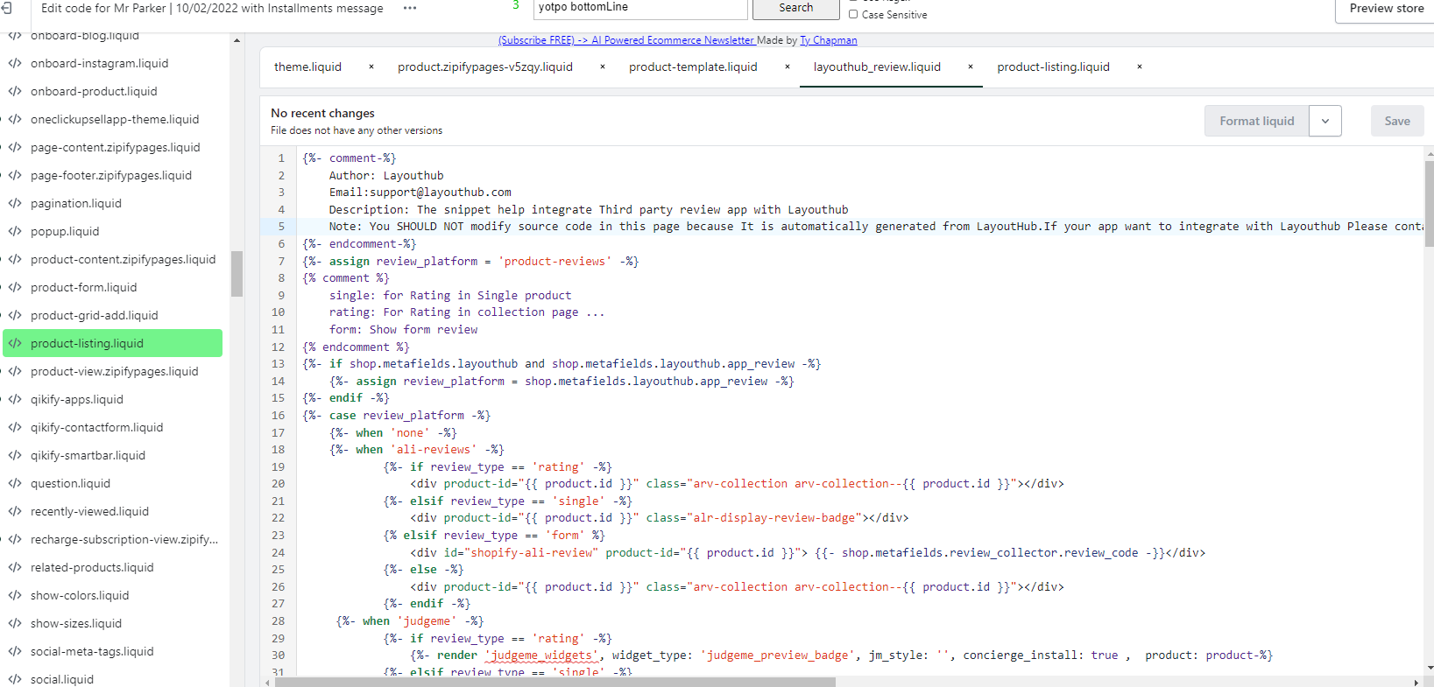The height and width of the screenshot is (687, 1434).
Task: Switch to the product.zipifypages-v5zqy.liquid tab
Action: (x=485, y=67)
